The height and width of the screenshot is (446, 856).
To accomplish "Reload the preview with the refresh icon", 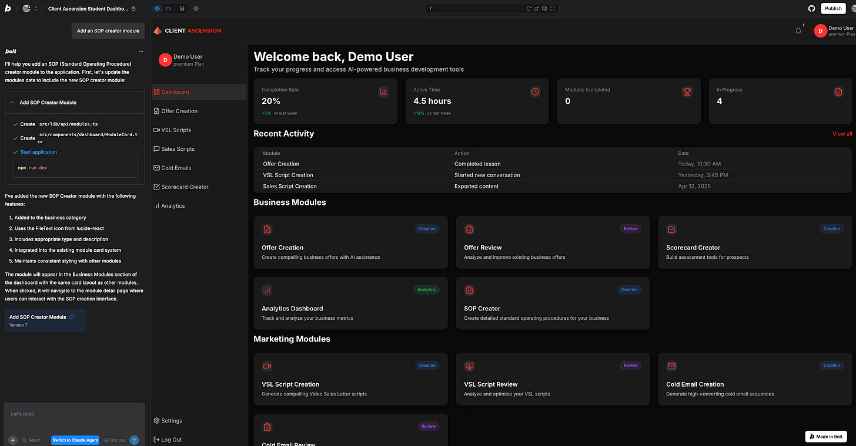I will pos(529,8).
